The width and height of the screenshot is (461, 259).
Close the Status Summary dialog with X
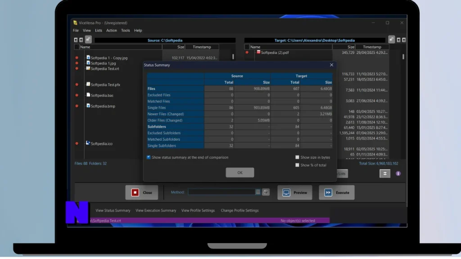pyautogui.click(x=331, y=65)
